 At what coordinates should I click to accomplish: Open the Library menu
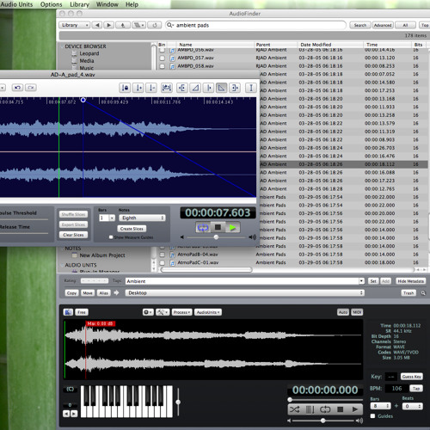coord(79,4)
